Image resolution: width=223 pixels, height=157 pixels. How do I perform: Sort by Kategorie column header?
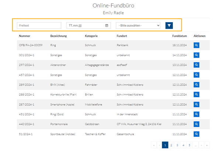click(x=91, y=36)
